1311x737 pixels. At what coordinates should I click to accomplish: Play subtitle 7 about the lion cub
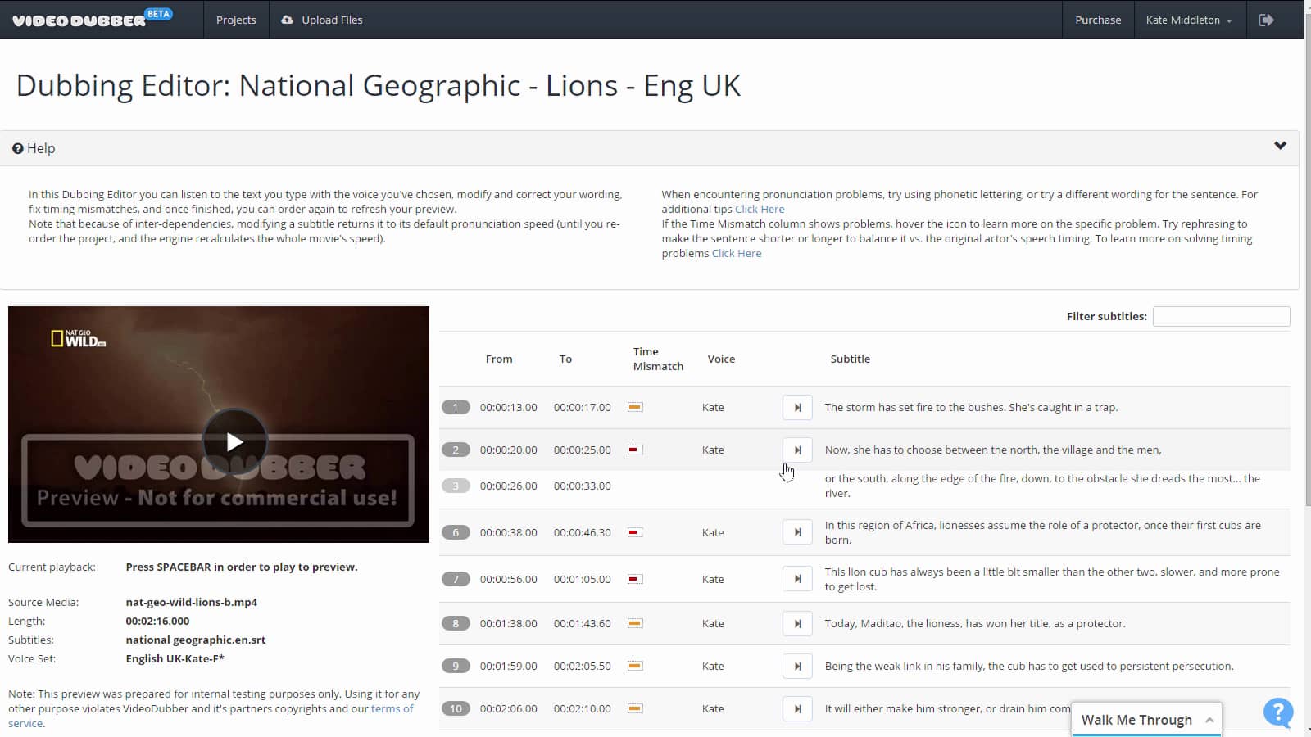pyautogui.click(x=797, y=579)
